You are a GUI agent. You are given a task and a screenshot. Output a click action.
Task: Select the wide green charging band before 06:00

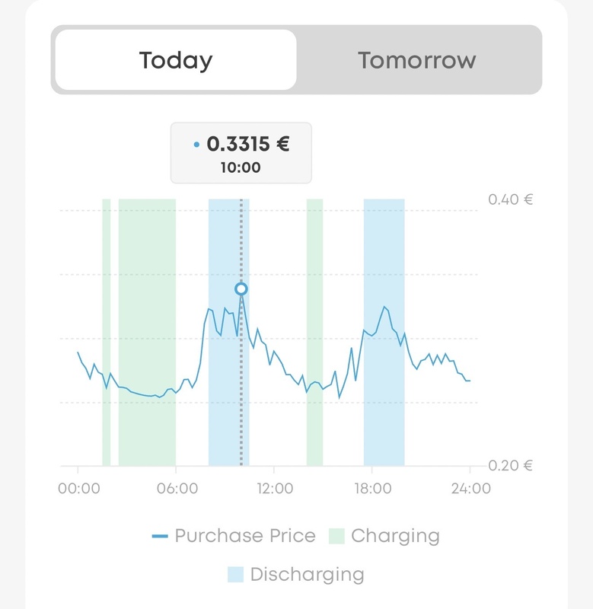tap(147, 332)
